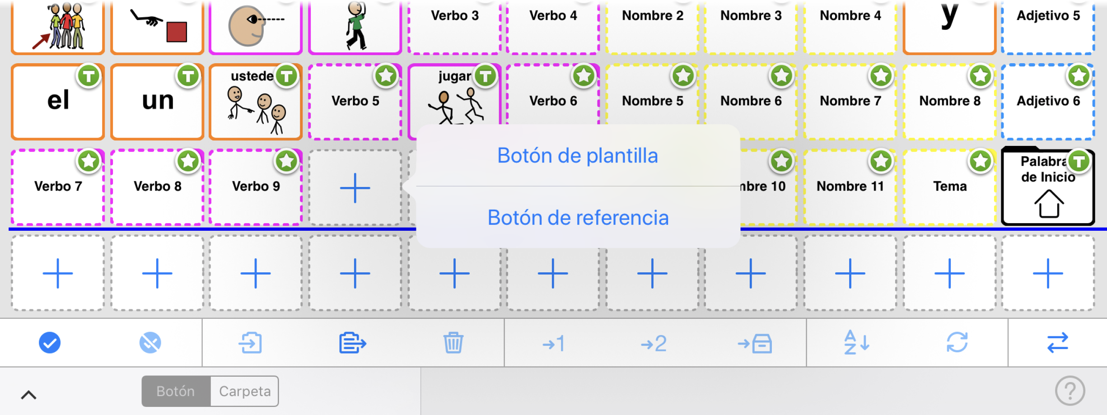
Task: Click the move to row 2 arrow
Action: pos(654,344)
